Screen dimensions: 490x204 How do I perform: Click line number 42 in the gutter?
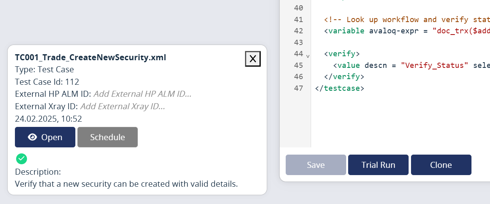pyautogui.click(x=299, y=31)
